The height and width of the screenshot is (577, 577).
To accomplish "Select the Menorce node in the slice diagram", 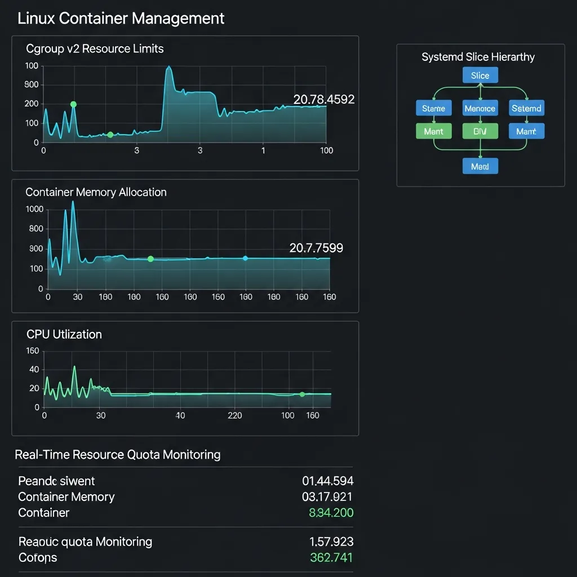I will tap(480, 108).
